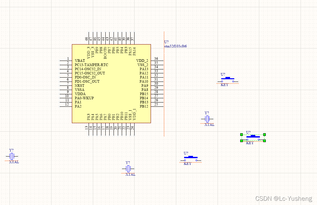Viewport: 317px width, 205px height.
Task: Click the orange vertical line beside the chip
Action: point(164,98)
